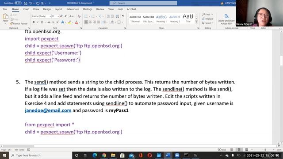Save the document with the floppy icon
The width and height of the screenshot is (283, 159).
click(x=26, y=3)
